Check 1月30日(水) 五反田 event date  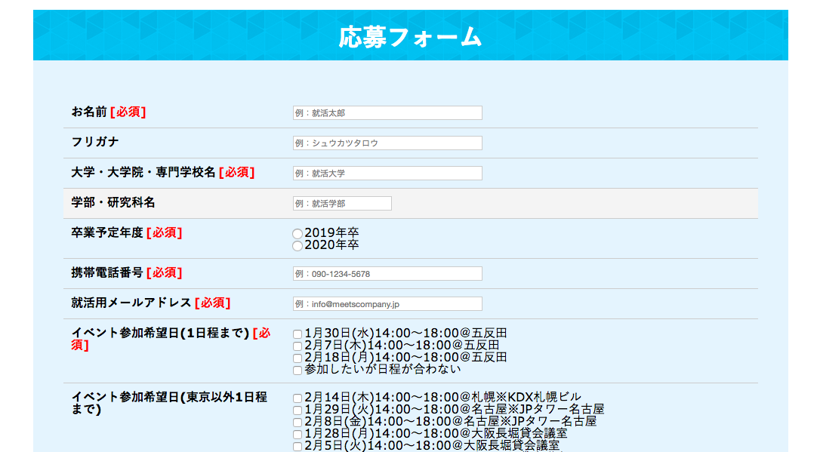[x=298, y=334]
